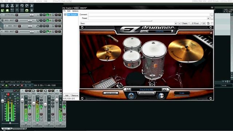Click folder icon on track 2 MIDI - MISTY

point(38,20)
